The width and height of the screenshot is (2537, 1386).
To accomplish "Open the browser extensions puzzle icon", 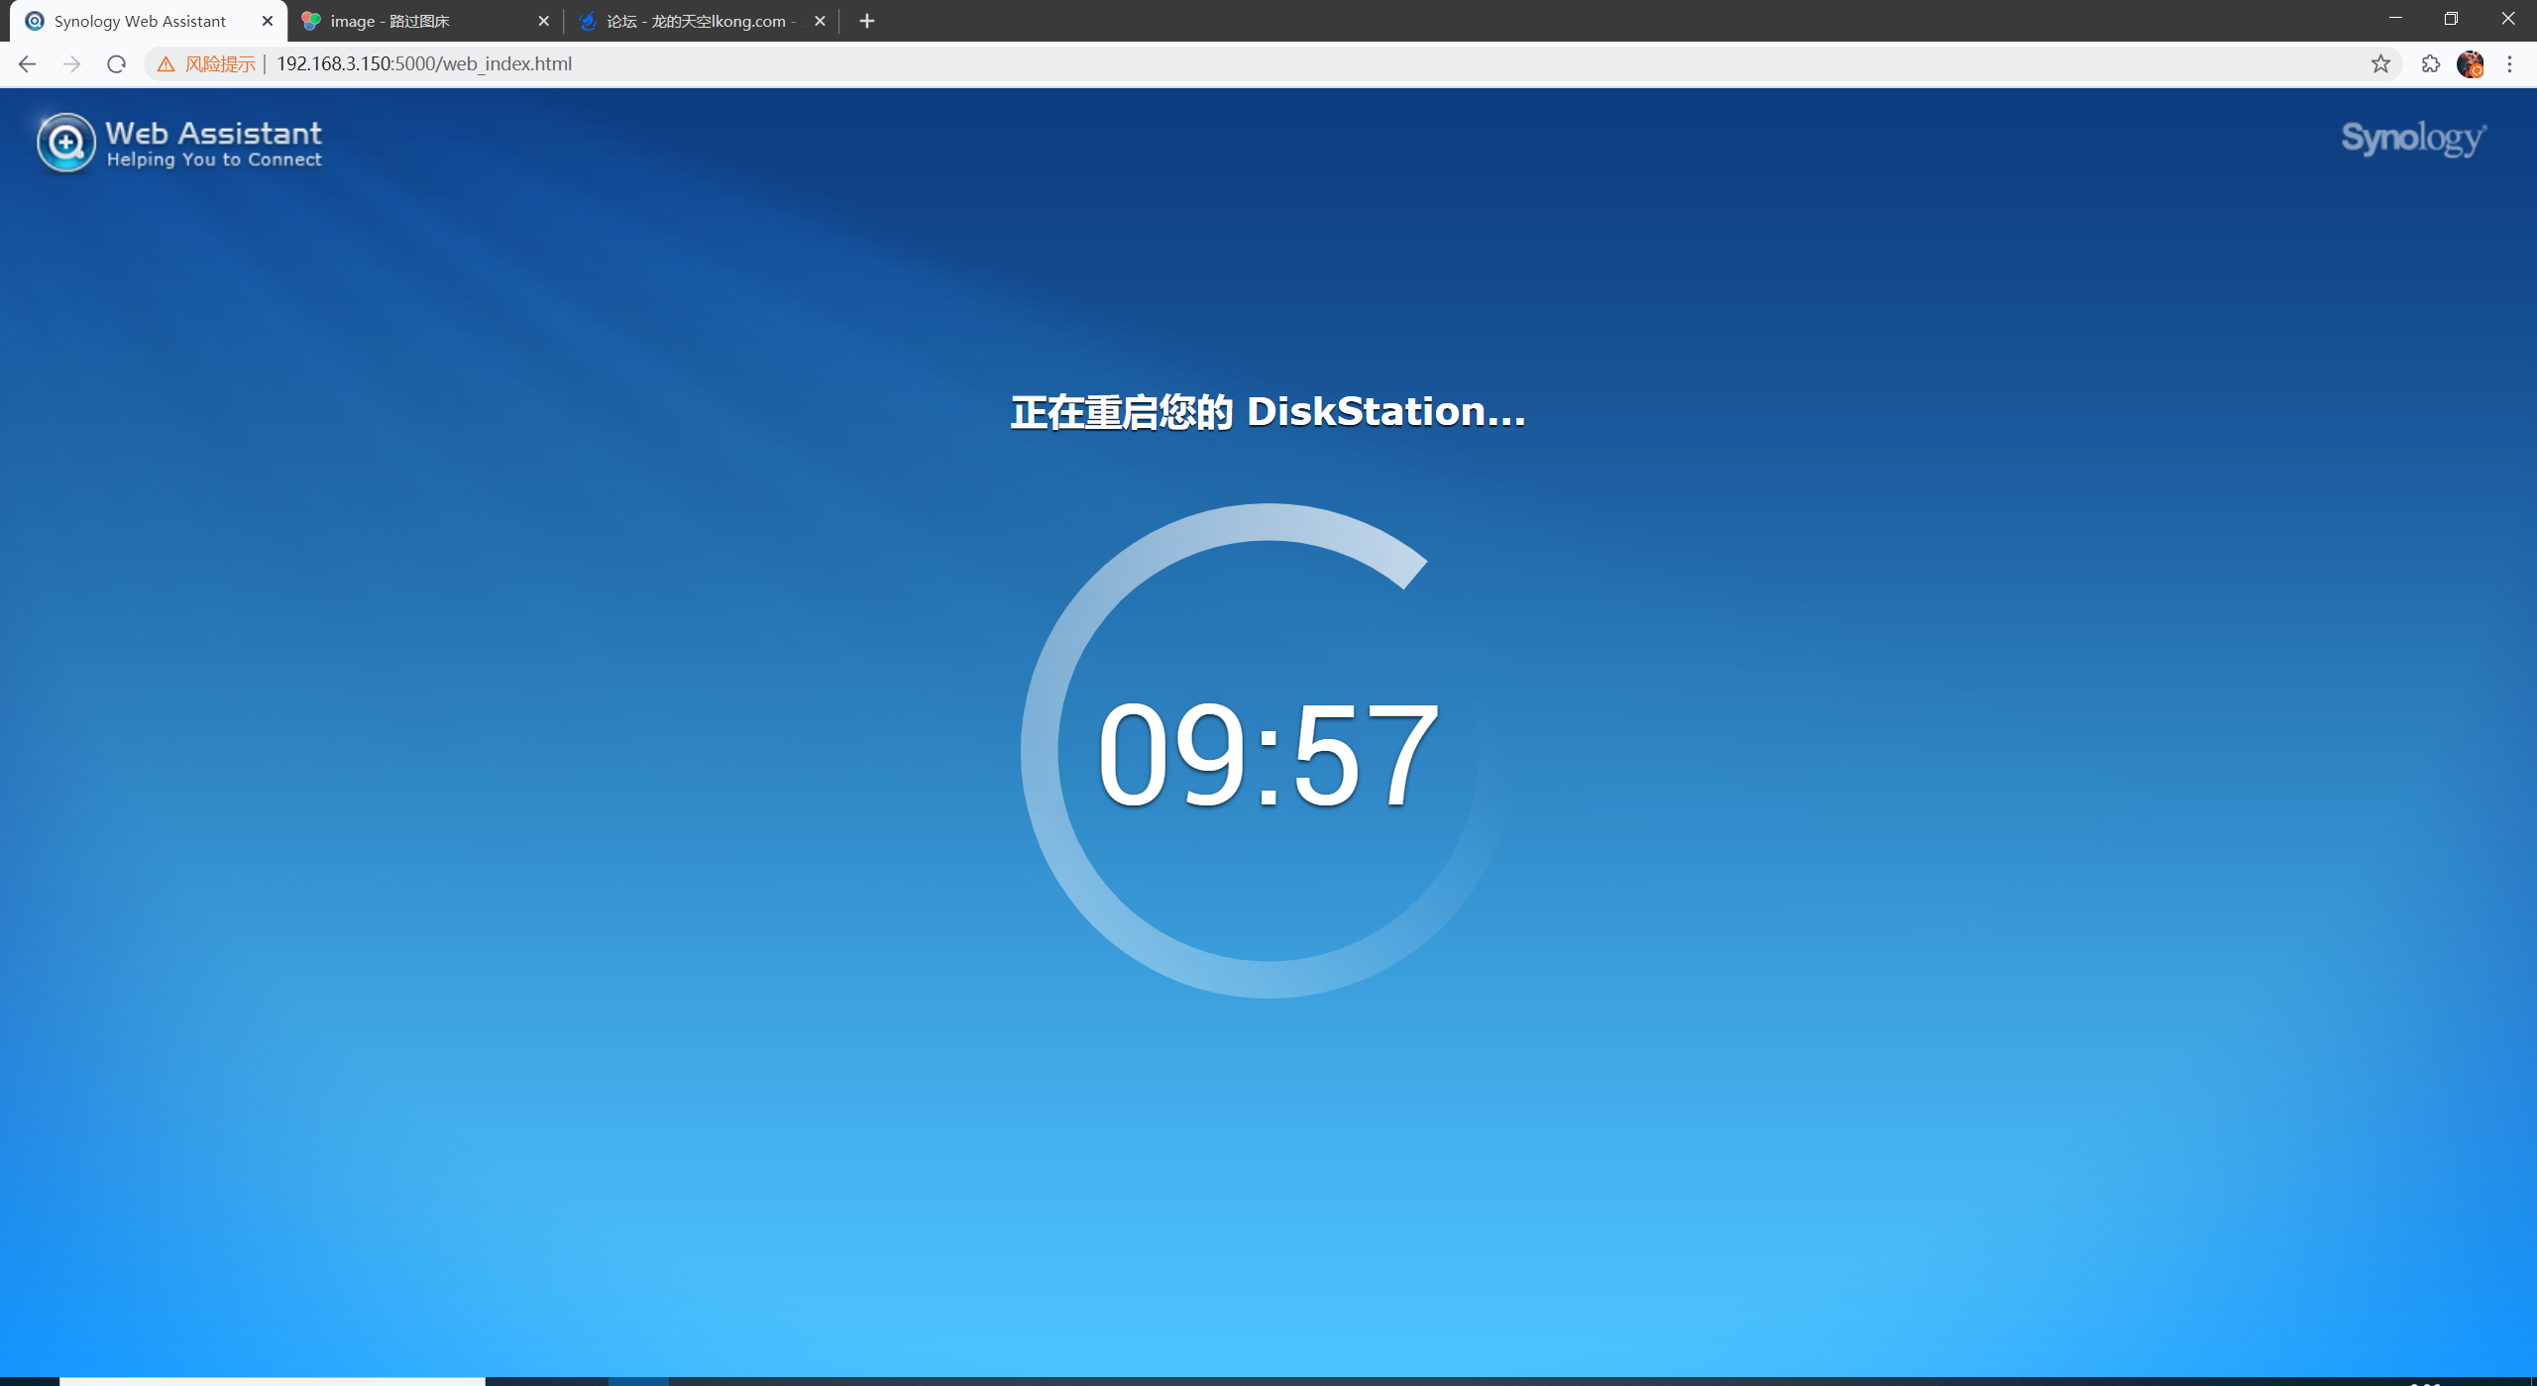I will [x=2431, y=63].
